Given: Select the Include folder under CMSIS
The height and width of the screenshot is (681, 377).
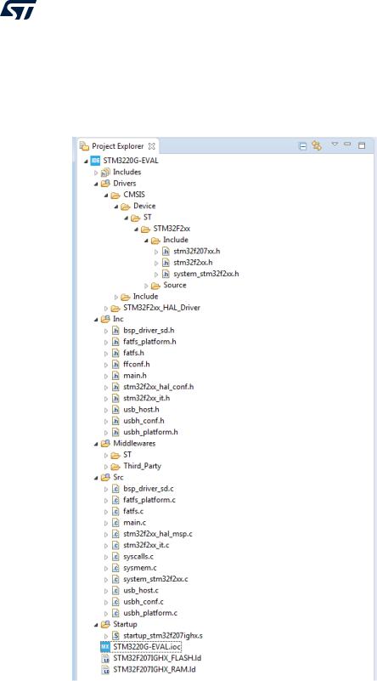Looking at the screenshot, I should click(x=145, y=297).
